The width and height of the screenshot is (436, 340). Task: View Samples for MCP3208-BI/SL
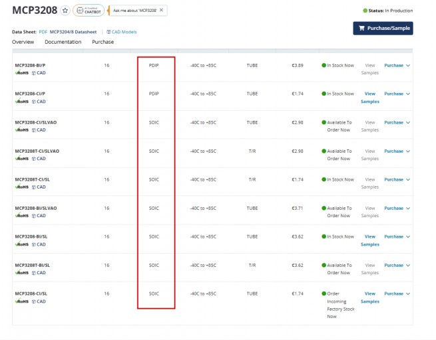point(370,240)
